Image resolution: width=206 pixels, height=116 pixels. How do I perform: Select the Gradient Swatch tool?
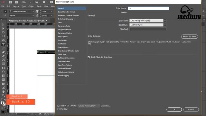[x=4, y=76]
